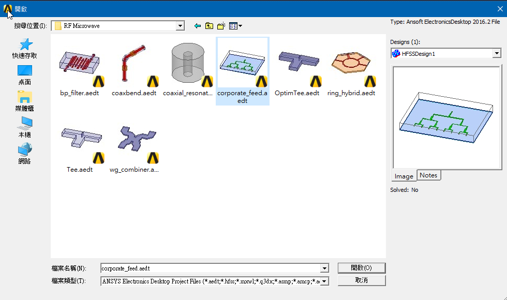Image resolution: width=507 pixels, height=300 pixels.
Task: Click the Open (開啟) button
Action: [x=361, y=268]
